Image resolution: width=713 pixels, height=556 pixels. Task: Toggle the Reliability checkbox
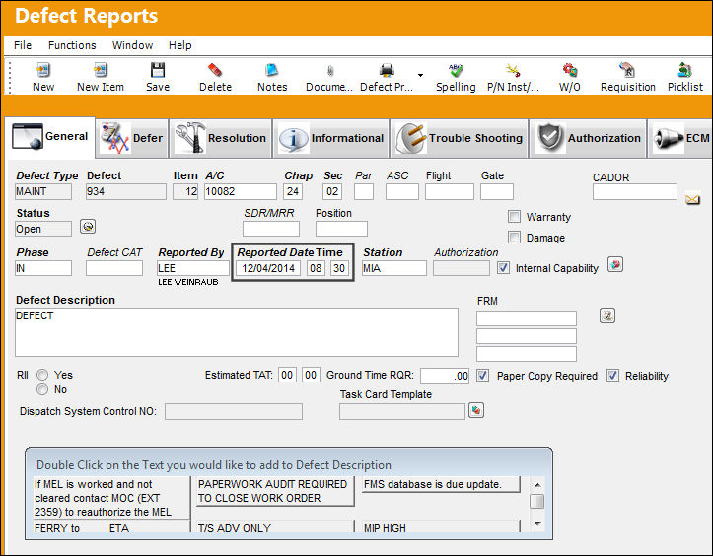pos(613,376)
